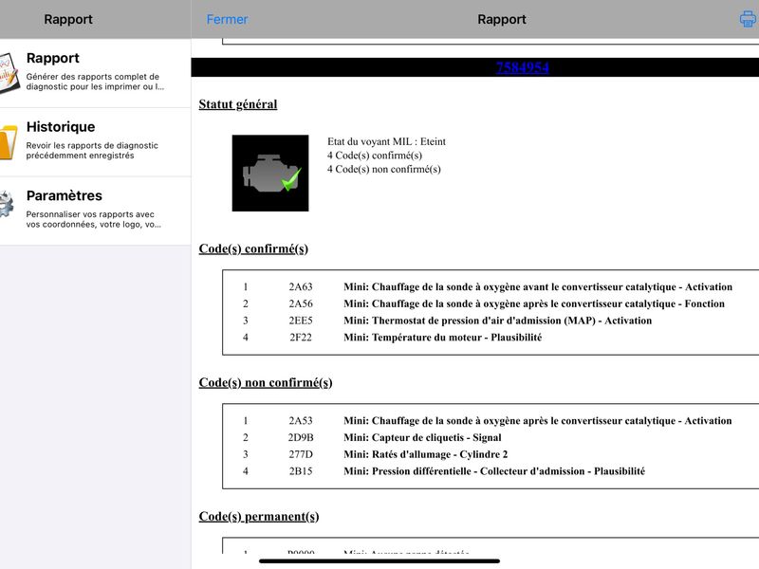
Task: Open the 7584954 link
Action: [523, 67]
